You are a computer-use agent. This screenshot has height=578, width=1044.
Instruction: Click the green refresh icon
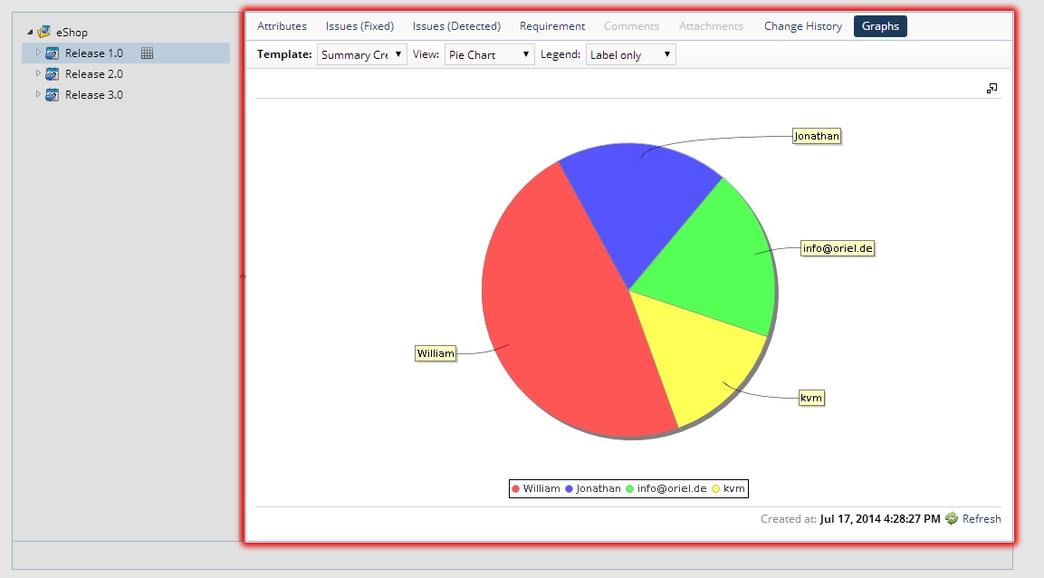(x=952, y=518)
